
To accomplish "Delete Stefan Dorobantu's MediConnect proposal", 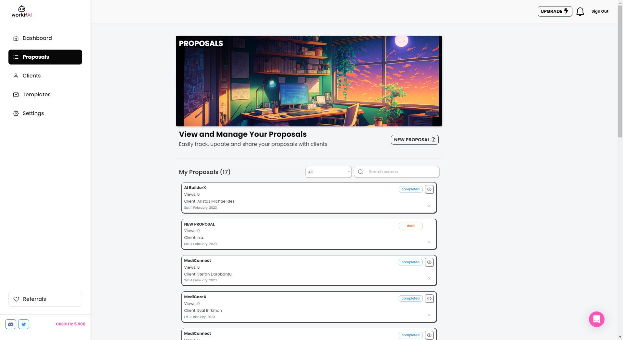I will 429,278.
